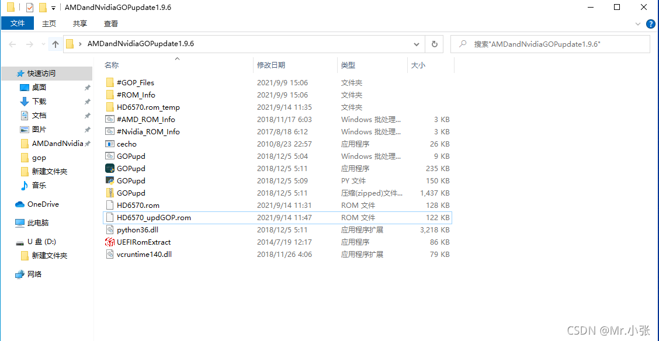Image resolution: width=659 pixels, height=341 pixels.
Task: Select the #ROM_Info folder icon
Action: click(x=110, y=95)
